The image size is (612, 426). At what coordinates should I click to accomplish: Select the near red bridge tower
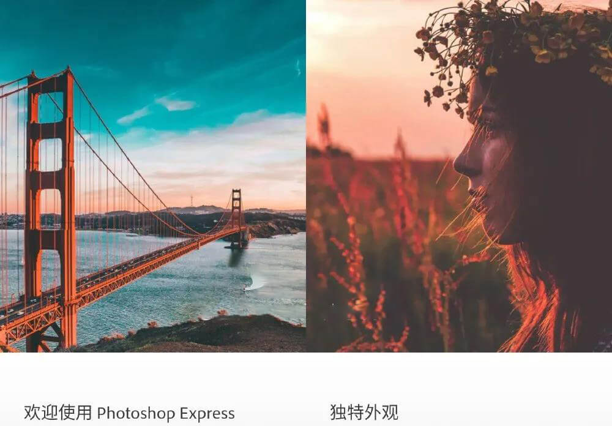click(x=50, y=207)
